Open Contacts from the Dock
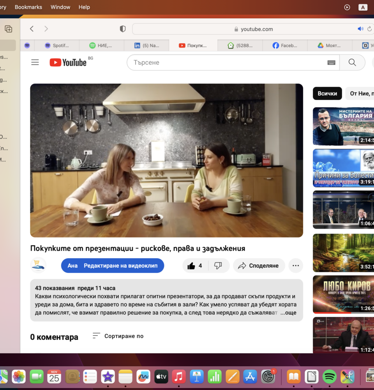 72,377
